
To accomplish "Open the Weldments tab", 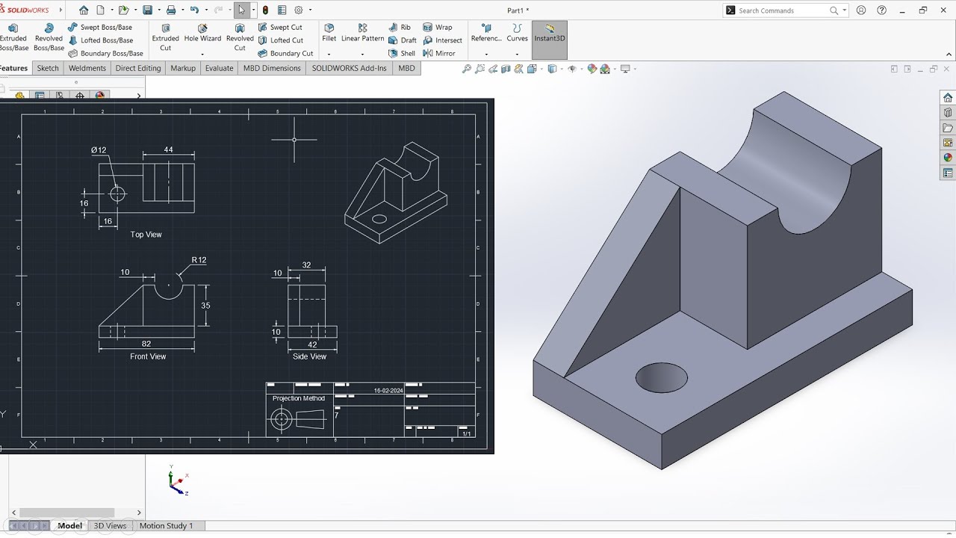I will (x=87, y=68).
